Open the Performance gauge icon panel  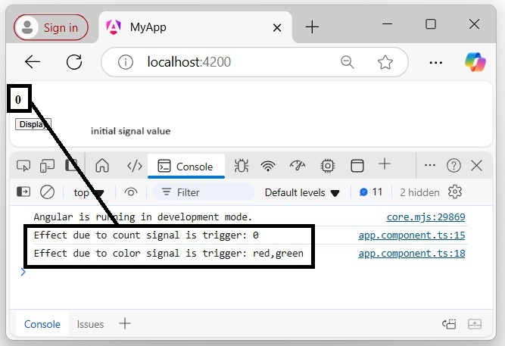(x=297, y=166)
